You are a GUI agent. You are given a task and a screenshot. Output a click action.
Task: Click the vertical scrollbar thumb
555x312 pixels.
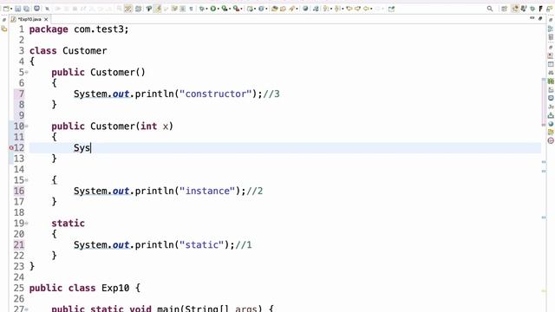click(544, 102)
